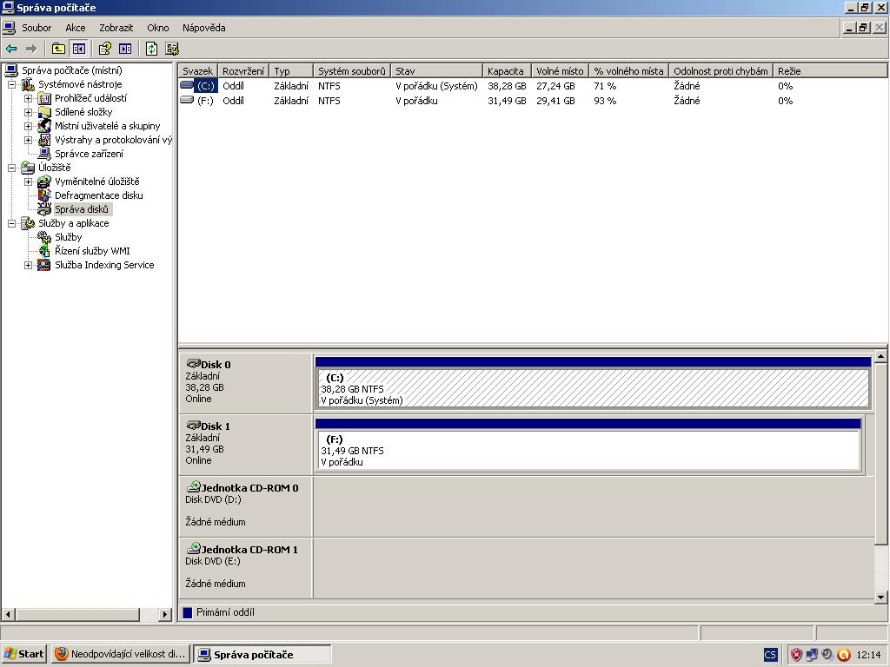
Task: Click the 71 % free space cell
Action: tap(605, 86)
